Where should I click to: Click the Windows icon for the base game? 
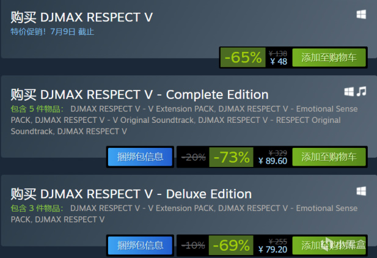point(361,14)
